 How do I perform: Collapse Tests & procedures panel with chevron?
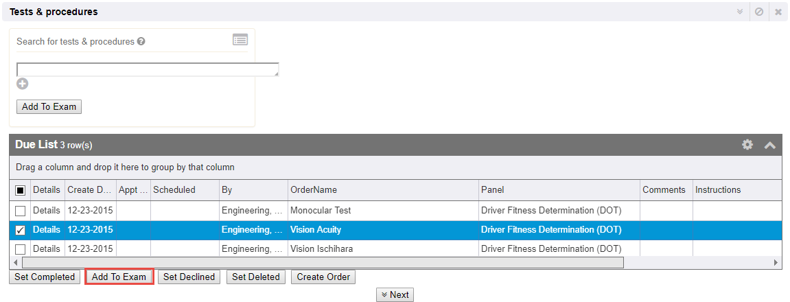click(x=740, y=12)
